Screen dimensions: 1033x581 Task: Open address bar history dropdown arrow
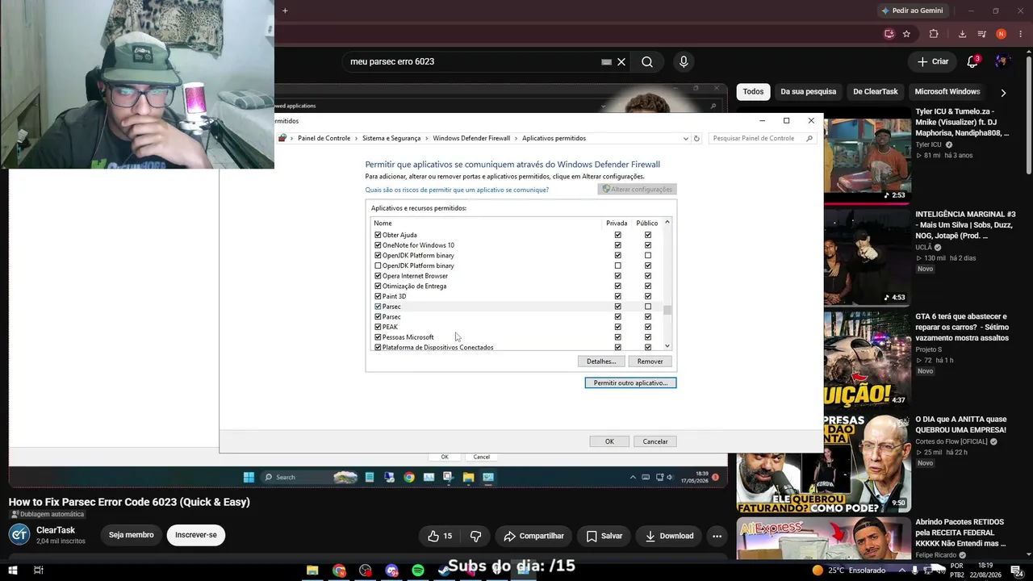pyautogui.click(x=686, y=139)
